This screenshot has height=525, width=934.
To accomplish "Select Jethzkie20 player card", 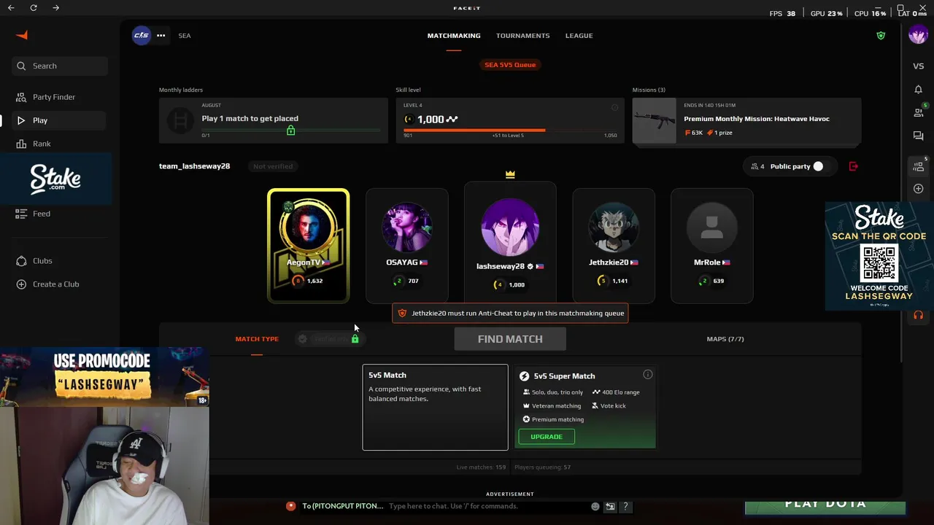I will pyautogui.click(x=614, y=246).
